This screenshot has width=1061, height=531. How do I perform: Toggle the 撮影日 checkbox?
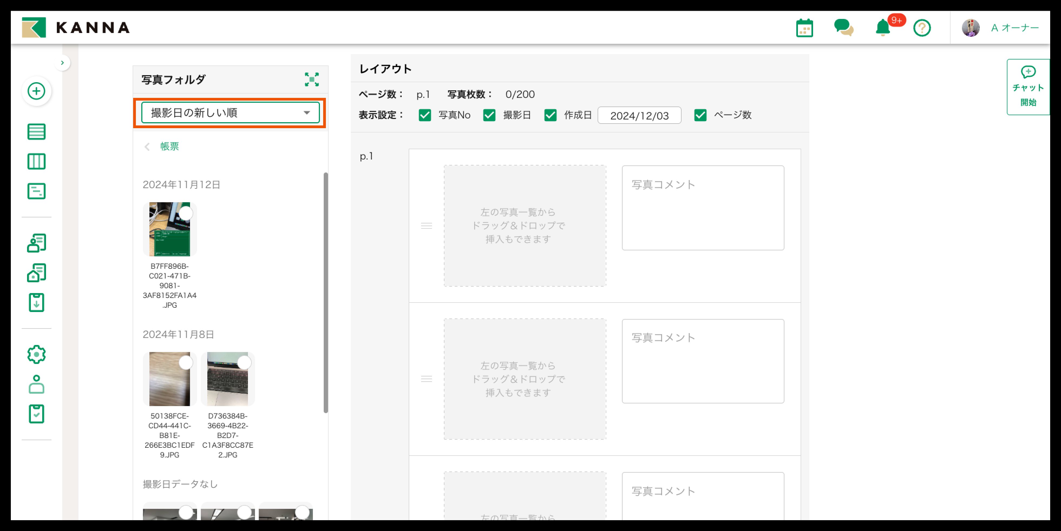[489, 115]
